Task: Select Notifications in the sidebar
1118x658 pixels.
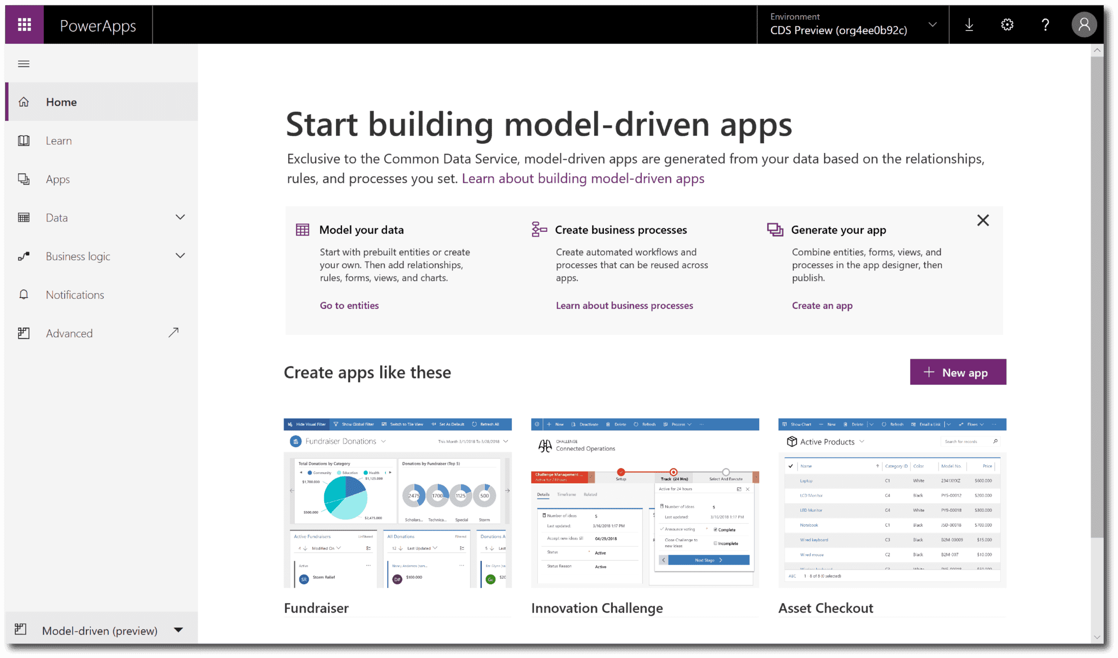Action: click(102, 295)
